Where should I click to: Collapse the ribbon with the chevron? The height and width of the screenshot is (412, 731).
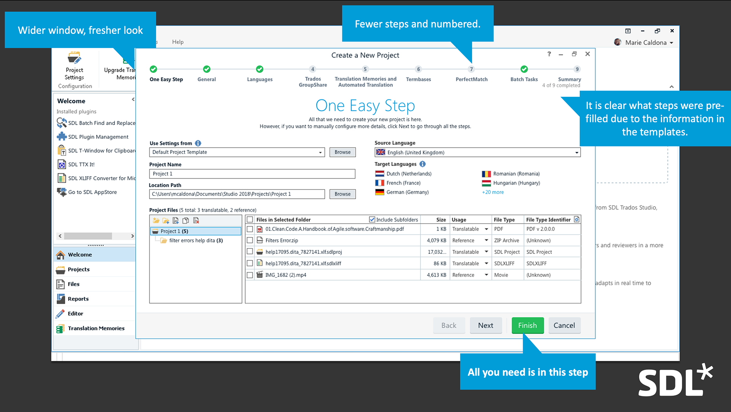672,87
